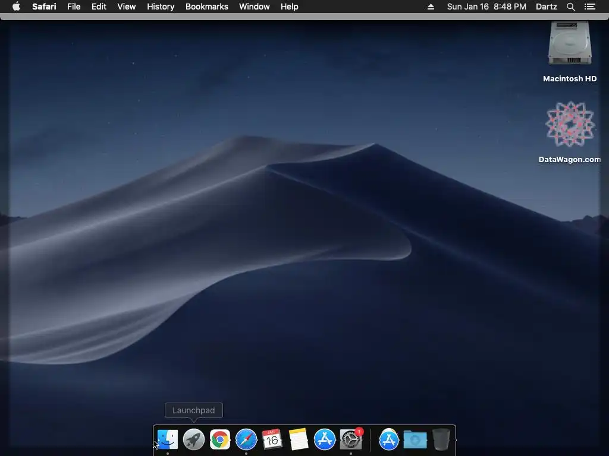The height and width of the screenshot is (456, 609).
Task: Open the Window menu
Action: [255, 7]
